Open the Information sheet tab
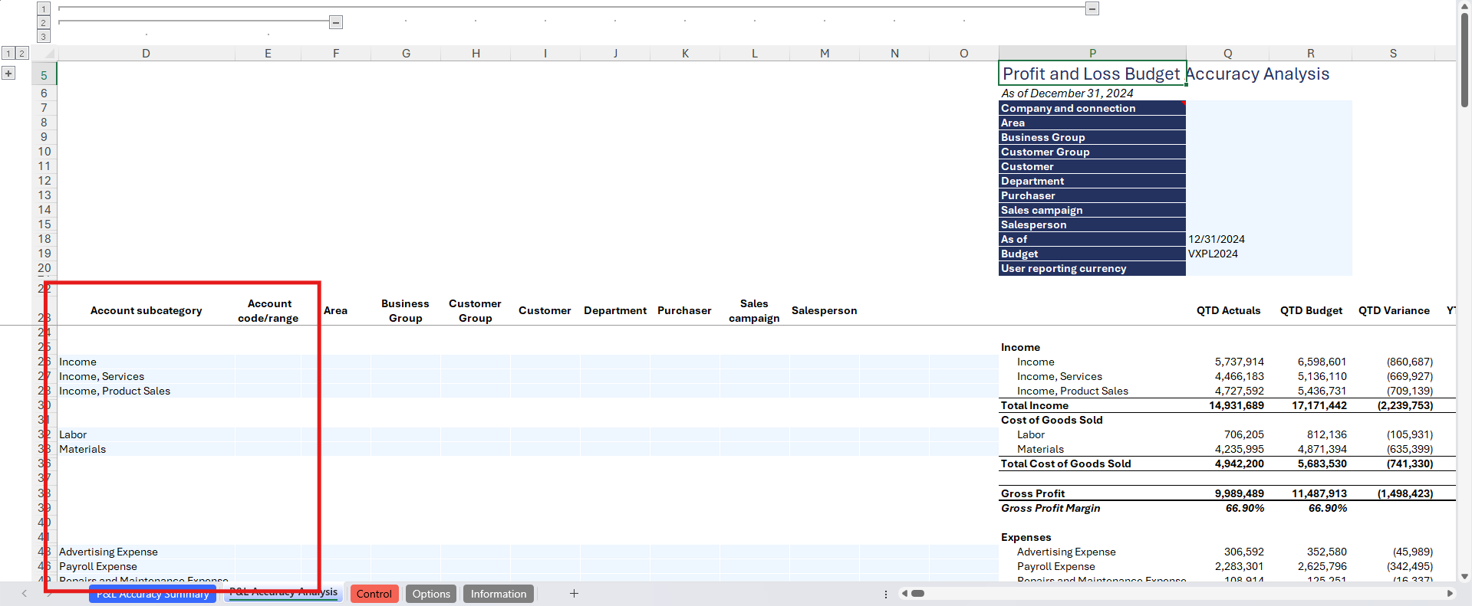 tap(499, 594)
